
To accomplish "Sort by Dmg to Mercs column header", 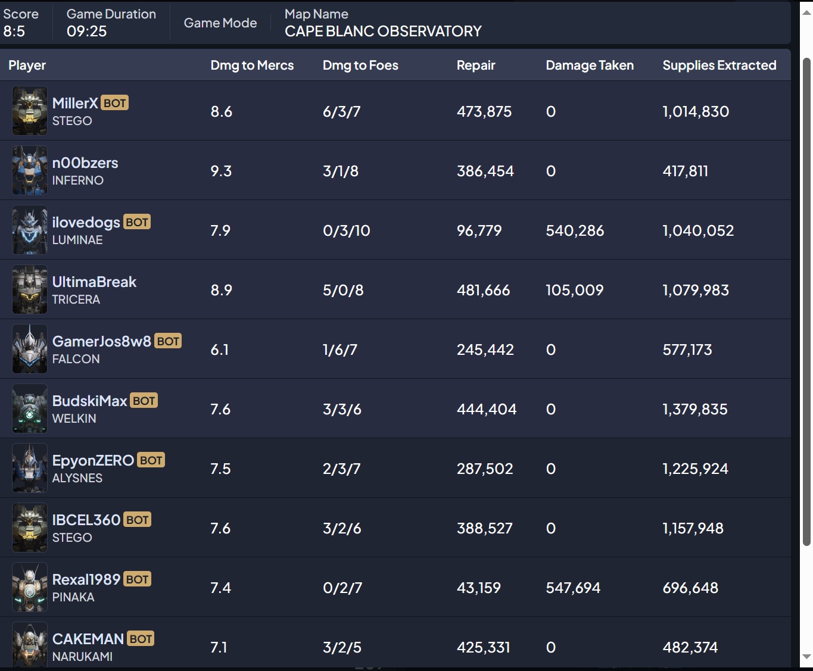I will pyautogui.click(x=252, y=65).
